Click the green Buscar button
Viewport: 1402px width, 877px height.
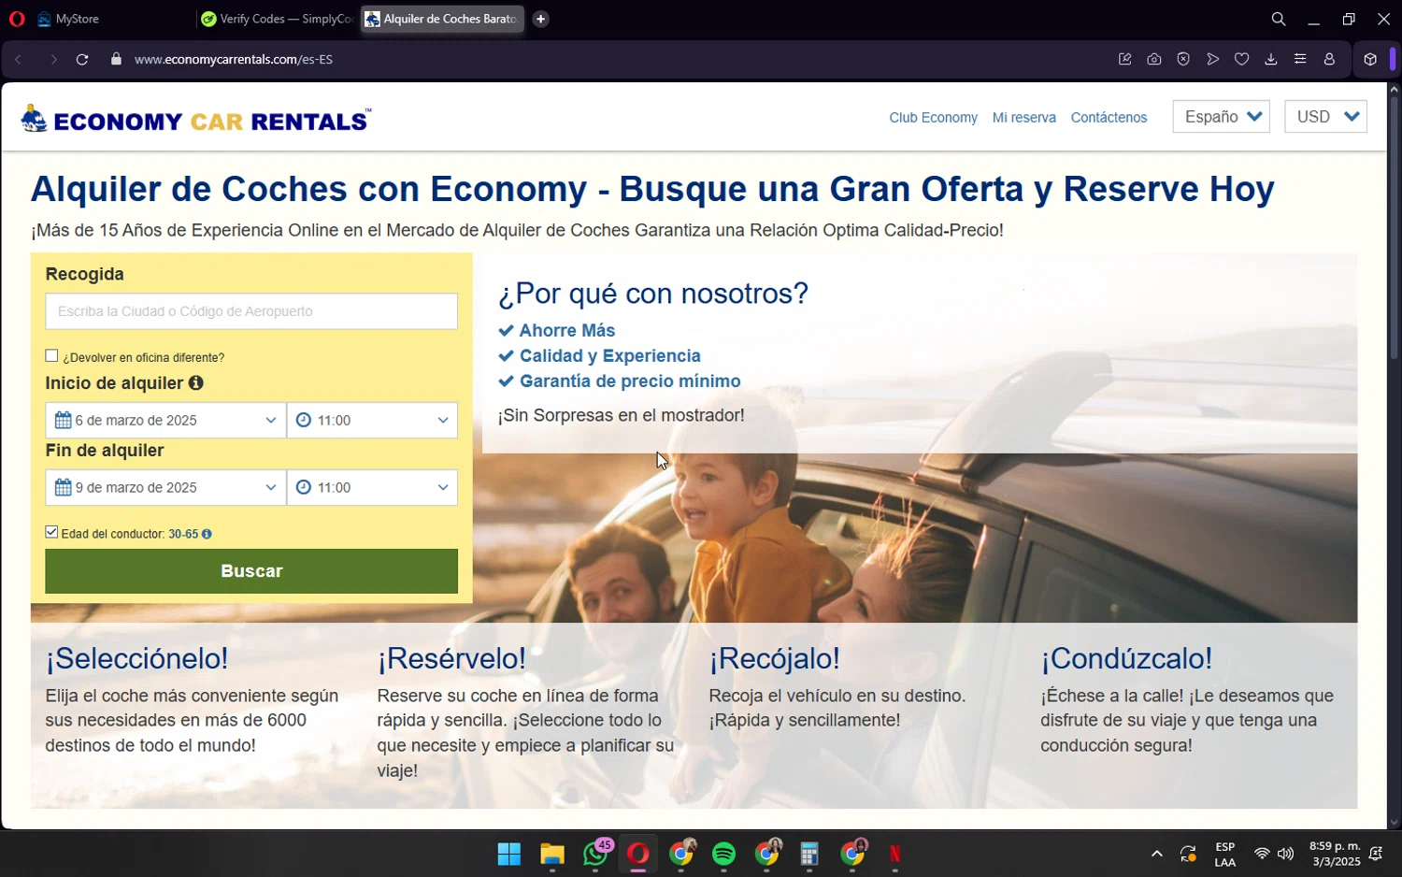point(251,571)
